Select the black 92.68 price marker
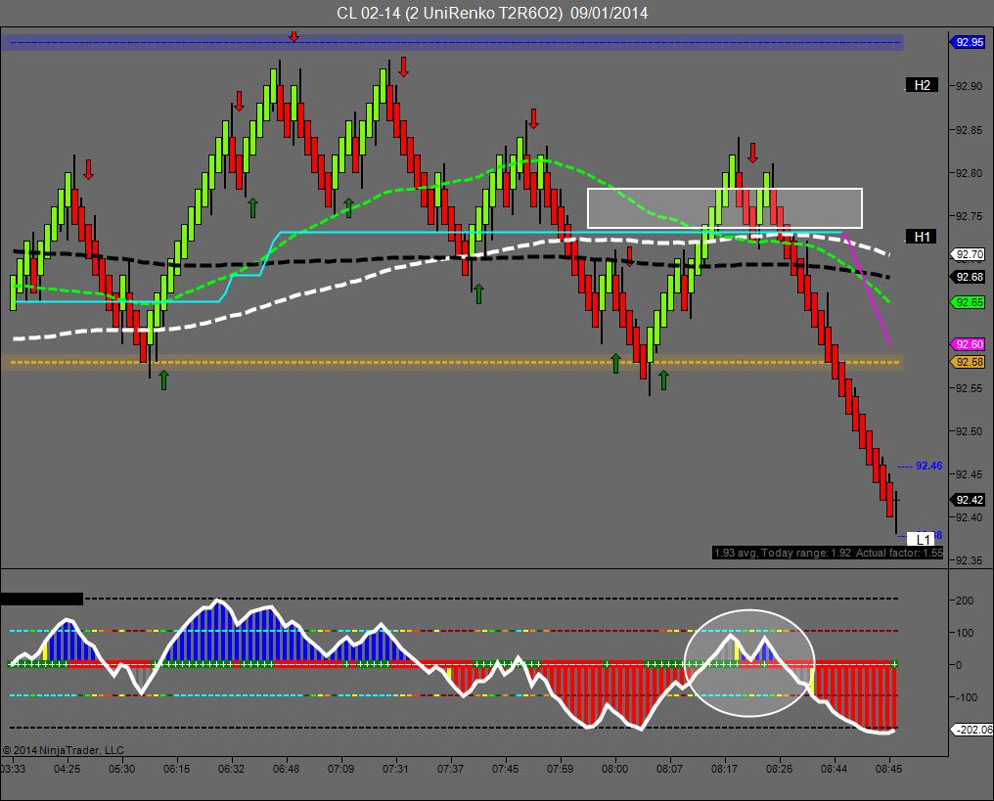Image resolution: width=994 pixels, height=801 pixels. tap(968, 277)
